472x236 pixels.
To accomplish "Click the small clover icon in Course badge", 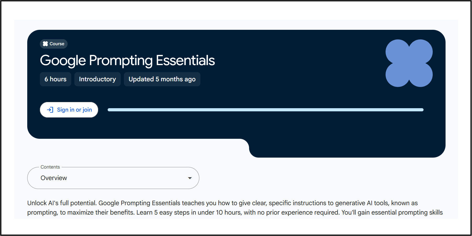I will 45,44.
